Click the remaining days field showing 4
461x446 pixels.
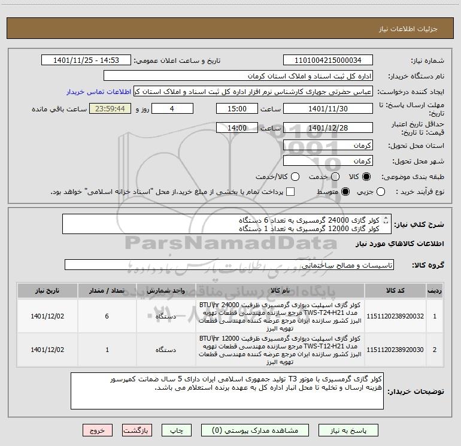172,108
